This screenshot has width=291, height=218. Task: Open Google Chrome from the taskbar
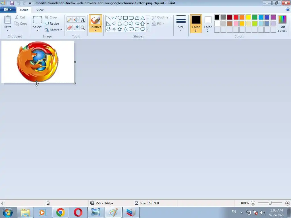[x=61, y=212]
